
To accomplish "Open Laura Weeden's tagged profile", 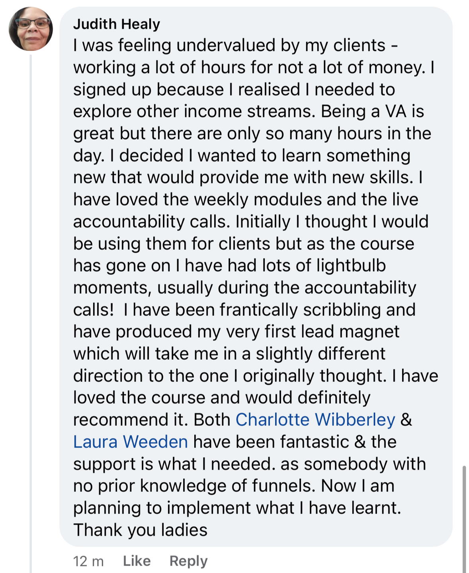I will pyautogui.click(x=130, y=442).
